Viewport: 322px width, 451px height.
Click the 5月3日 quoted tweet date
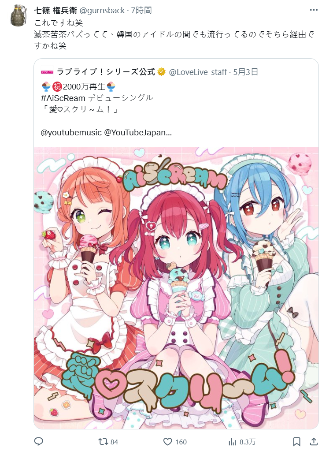tap(245, 72)
